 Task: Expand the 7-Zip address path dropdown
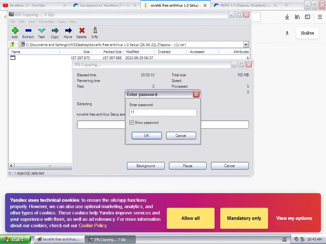246,44
